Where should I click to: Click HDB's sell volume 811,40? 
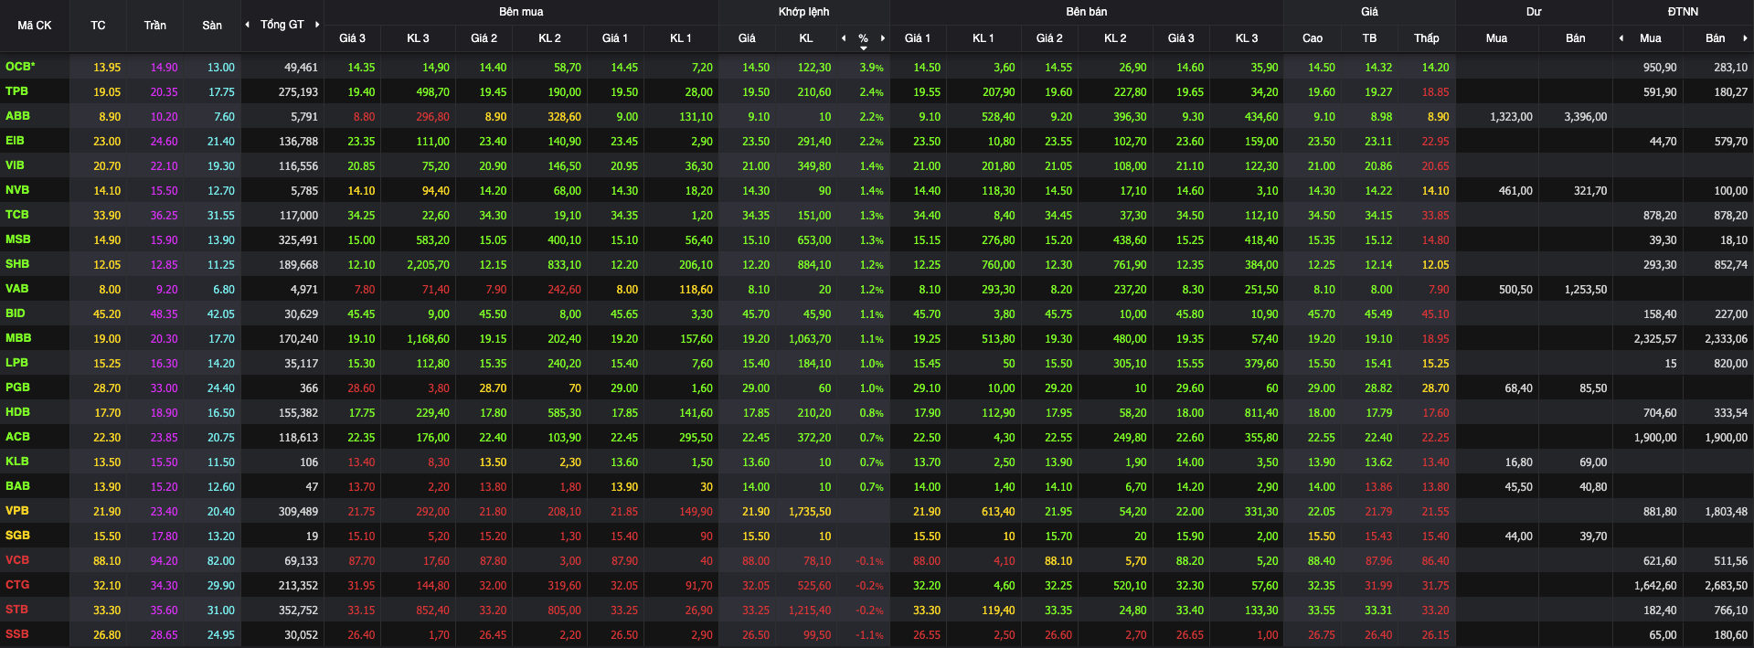1261,413
